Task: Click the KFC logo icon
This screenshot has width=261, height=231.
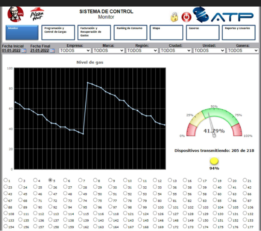Action: pos(16,15)
